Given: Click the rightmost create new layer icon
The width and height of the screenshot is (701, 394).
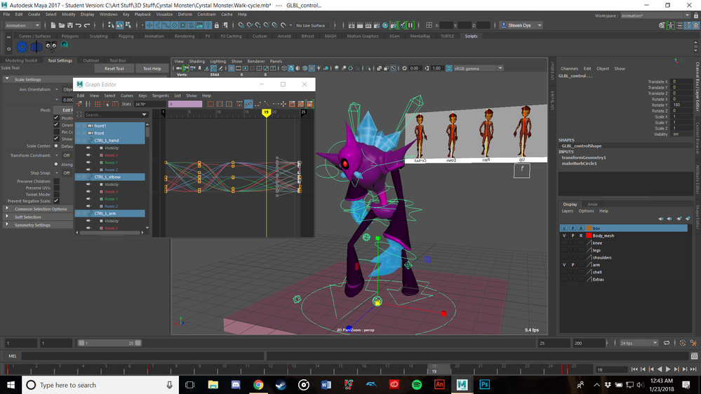Looking at the screenshot, I should coord(688,219).
